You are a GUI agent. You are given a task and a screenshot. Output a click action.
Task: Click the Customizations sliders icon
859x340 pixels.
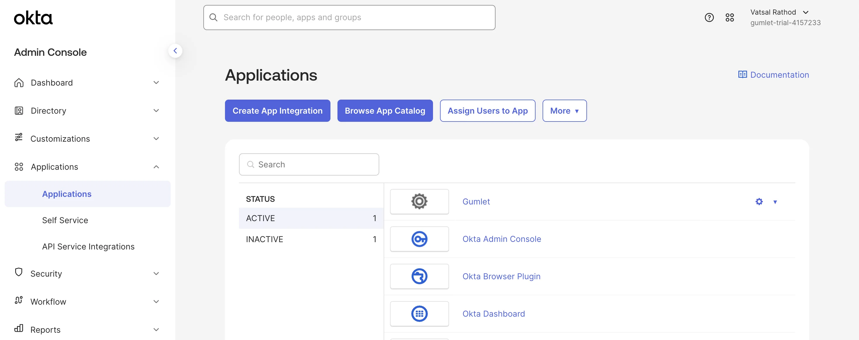[19, 137]
